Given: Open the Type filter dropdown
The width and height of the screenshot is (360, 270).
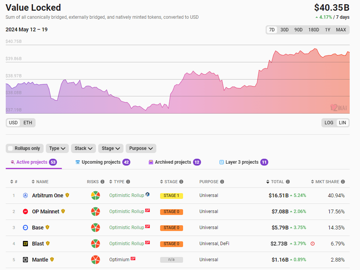Looking at the screenshot, I should click(57, 148).
